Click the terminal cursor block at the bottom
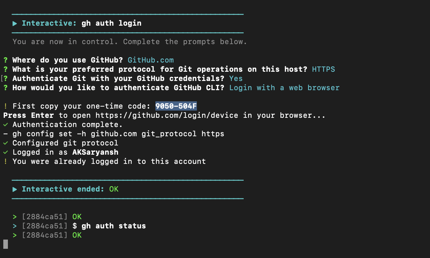Viewport: 430px width, 258px height. (x=6, y=244)
